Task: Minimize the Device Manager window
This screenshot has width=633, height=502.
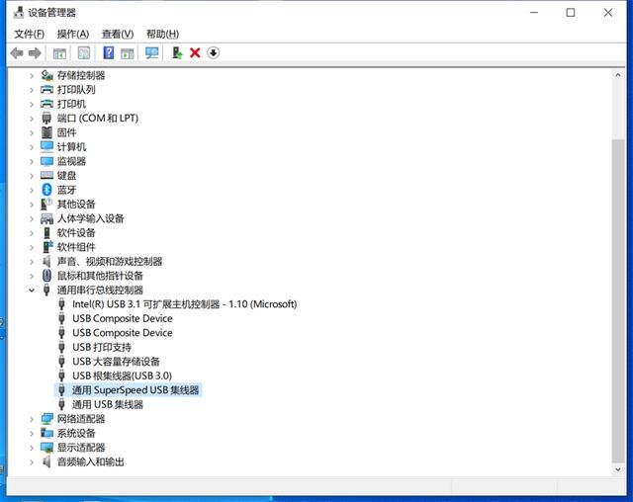Action: tap(534, 13)
